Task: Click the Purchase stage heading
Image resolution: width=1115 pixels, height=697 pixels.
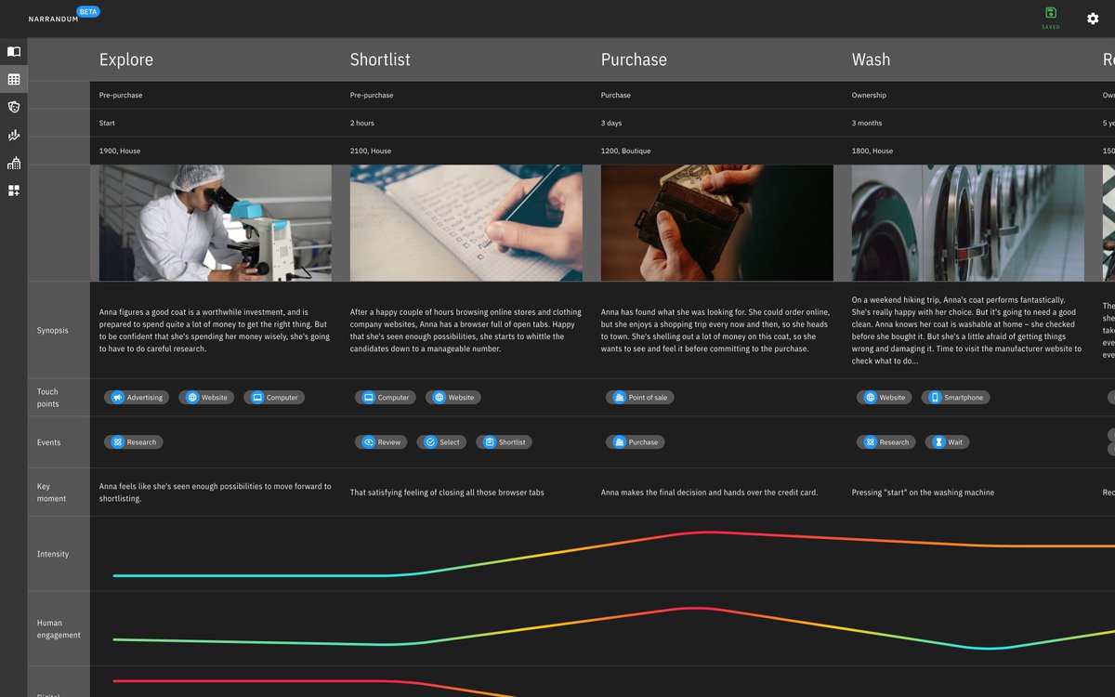Action: 634,59
